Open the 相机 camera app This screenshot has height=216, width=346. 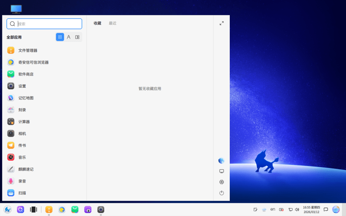tap(44, 134)
